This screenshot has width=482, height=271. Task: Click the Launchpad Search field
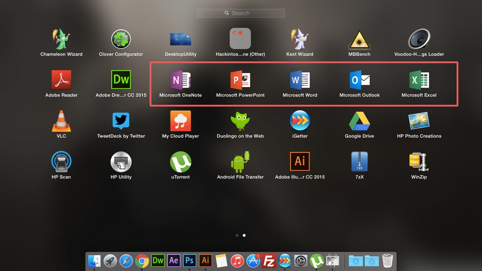[x=241, y=13]
